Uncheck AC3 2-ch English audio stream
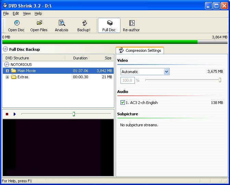Image resolution: width=230 pixels, height=185 pixels. point(123,103)
